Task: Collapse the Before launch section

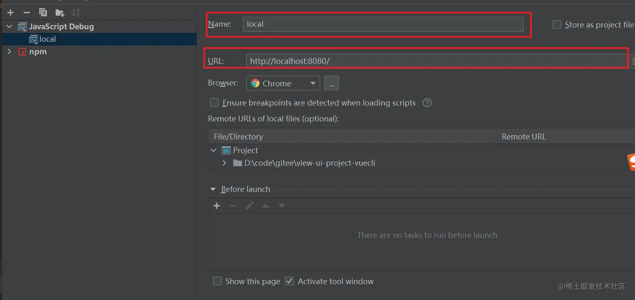Action: pos(213,189)
